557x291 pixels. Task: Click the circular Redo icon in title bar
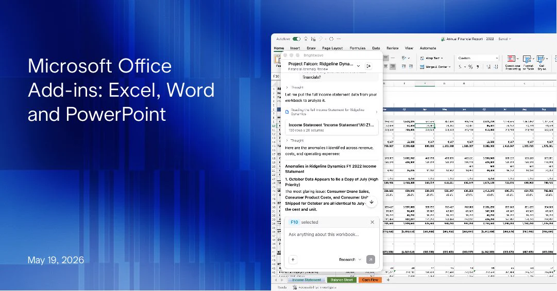(x=331, y=39)
